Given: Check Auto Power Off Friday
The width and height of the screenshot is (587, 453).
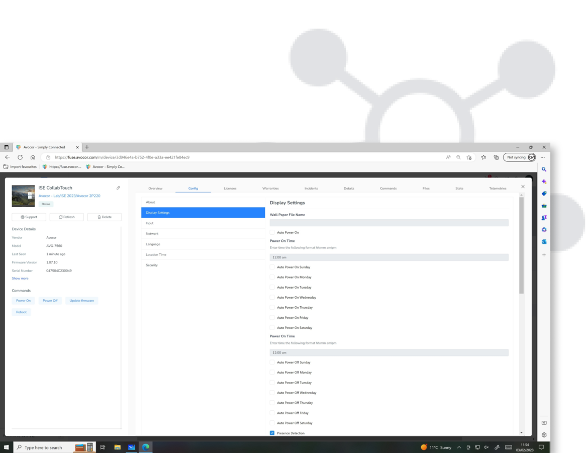Looking at the screenshot, I should [x=271, y=413].
